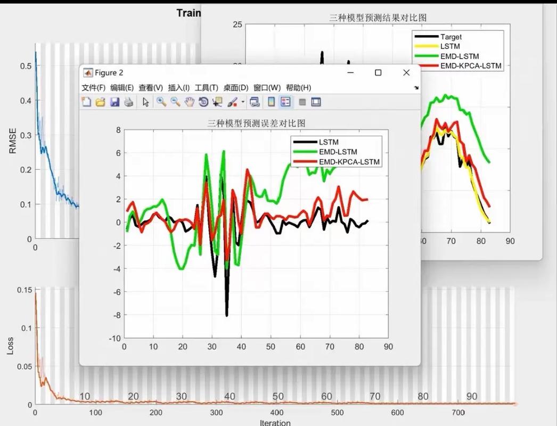Toggle Edit Plot arrow mode
557x426 pixels.
tap(146, 102)
